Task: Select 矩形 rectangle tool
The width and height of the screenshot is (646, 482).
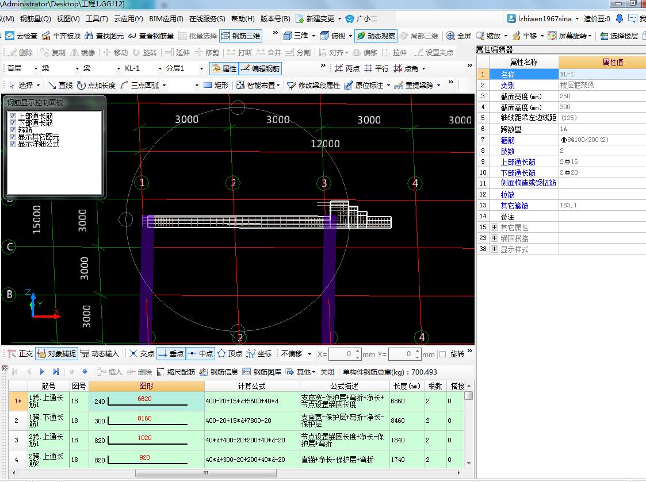Action: (x=216, y=85)
